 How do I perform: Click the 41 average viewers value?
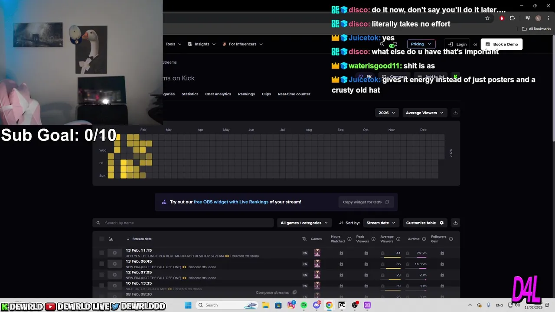(398, 253)
